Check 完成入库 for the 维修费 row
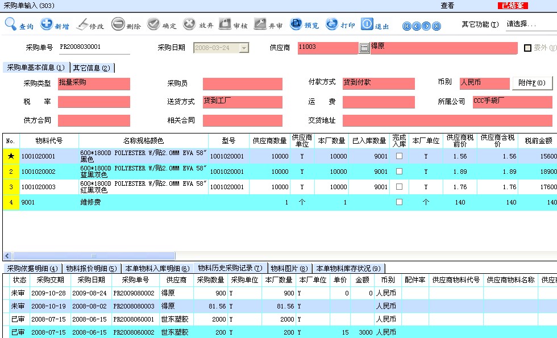Image resolution: width=557 pixels, height=338 pixels. [x=399, y=202]
